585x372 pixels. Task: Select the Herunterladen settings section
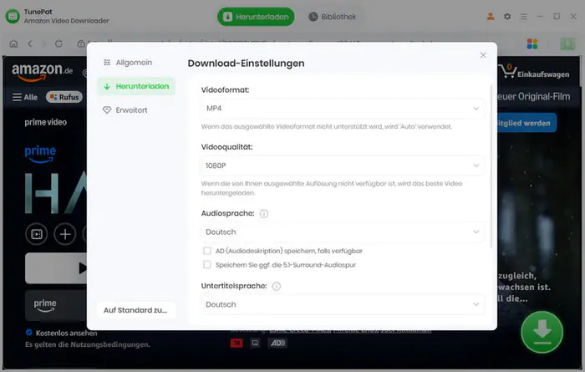pos(136,86)
